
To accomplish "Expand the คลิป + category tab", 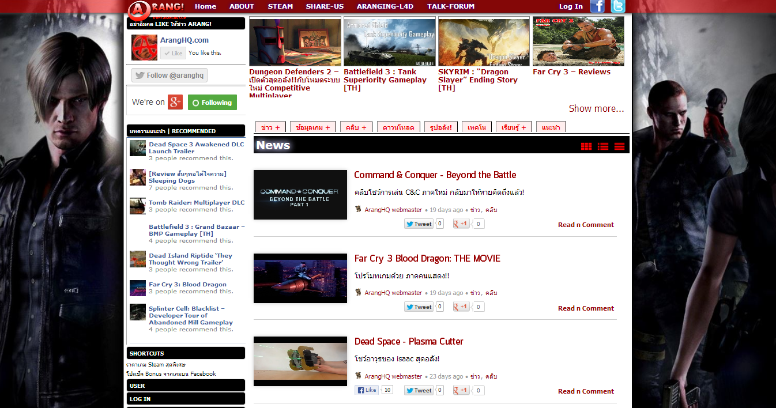I will point(356,127).
